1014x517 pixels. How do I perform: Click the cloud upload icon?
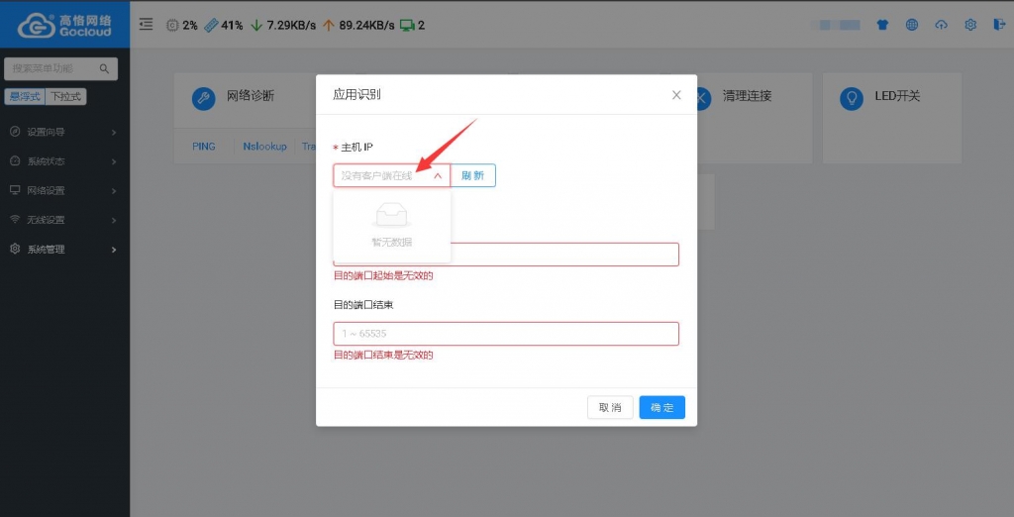[x=941, y=25]
